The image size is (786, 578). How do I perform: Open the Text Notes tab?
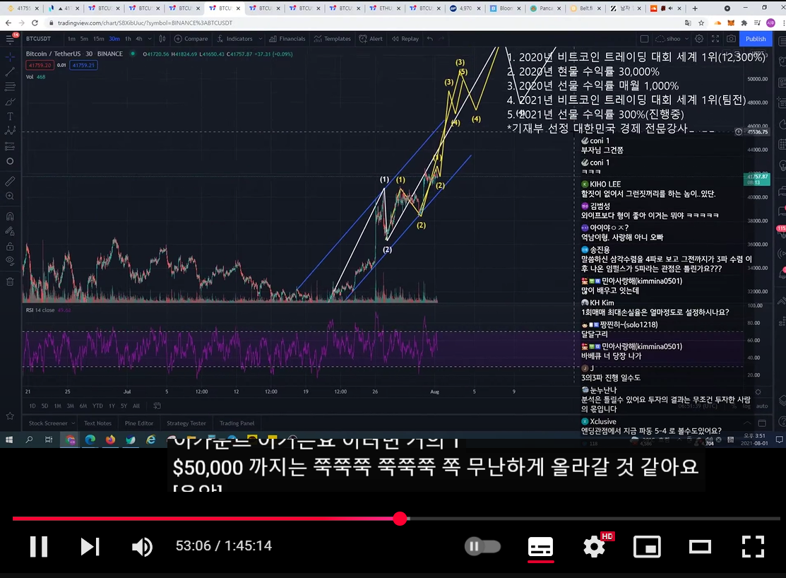97,423
